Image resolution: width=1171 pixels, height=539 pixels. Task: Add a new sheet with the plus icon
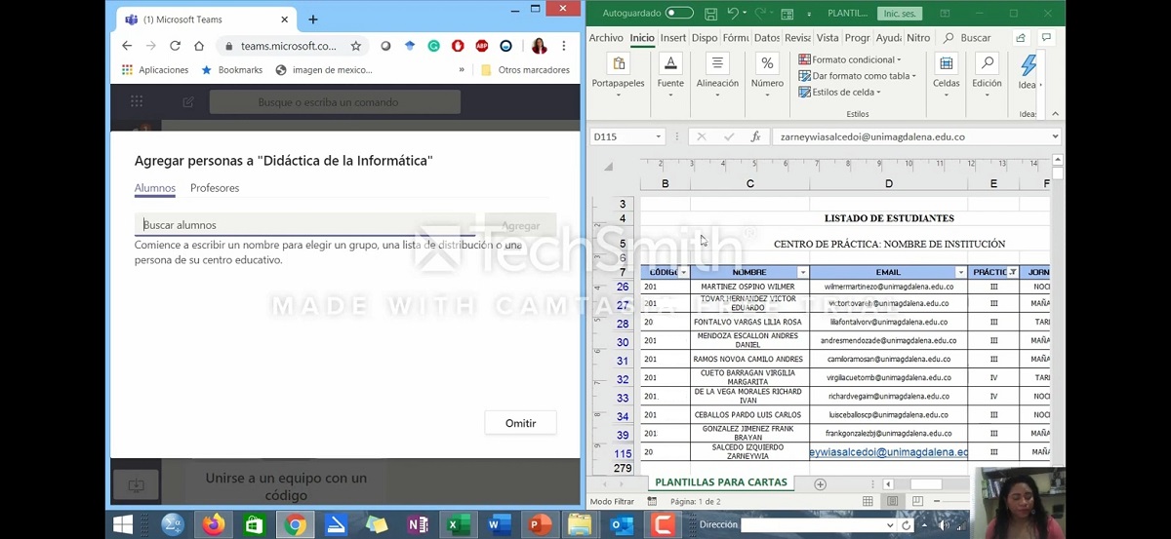(820, 483)
